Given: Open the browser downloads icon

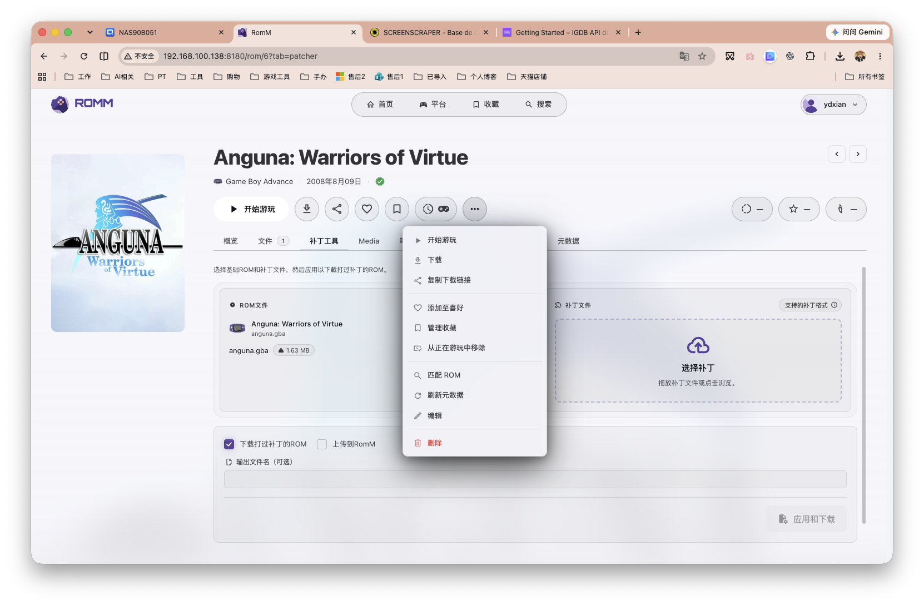Looking at the screenshot, I should click(840, 56).
